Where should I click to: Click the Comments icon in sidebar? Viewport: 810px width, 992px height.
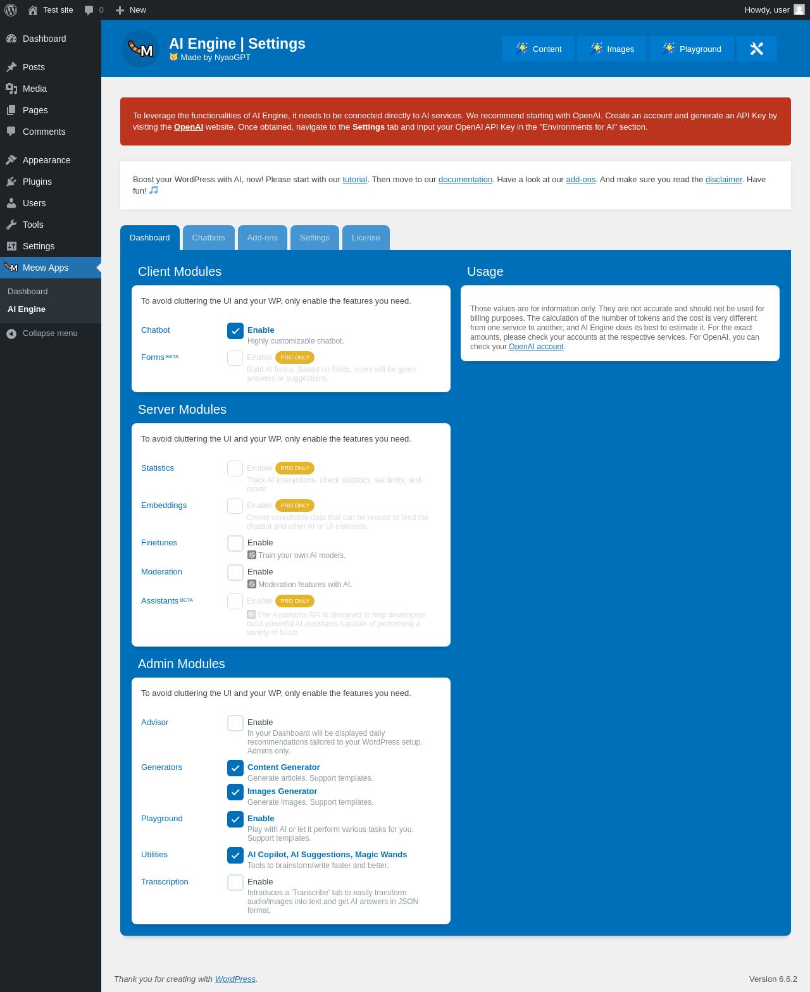pos(11,132)
